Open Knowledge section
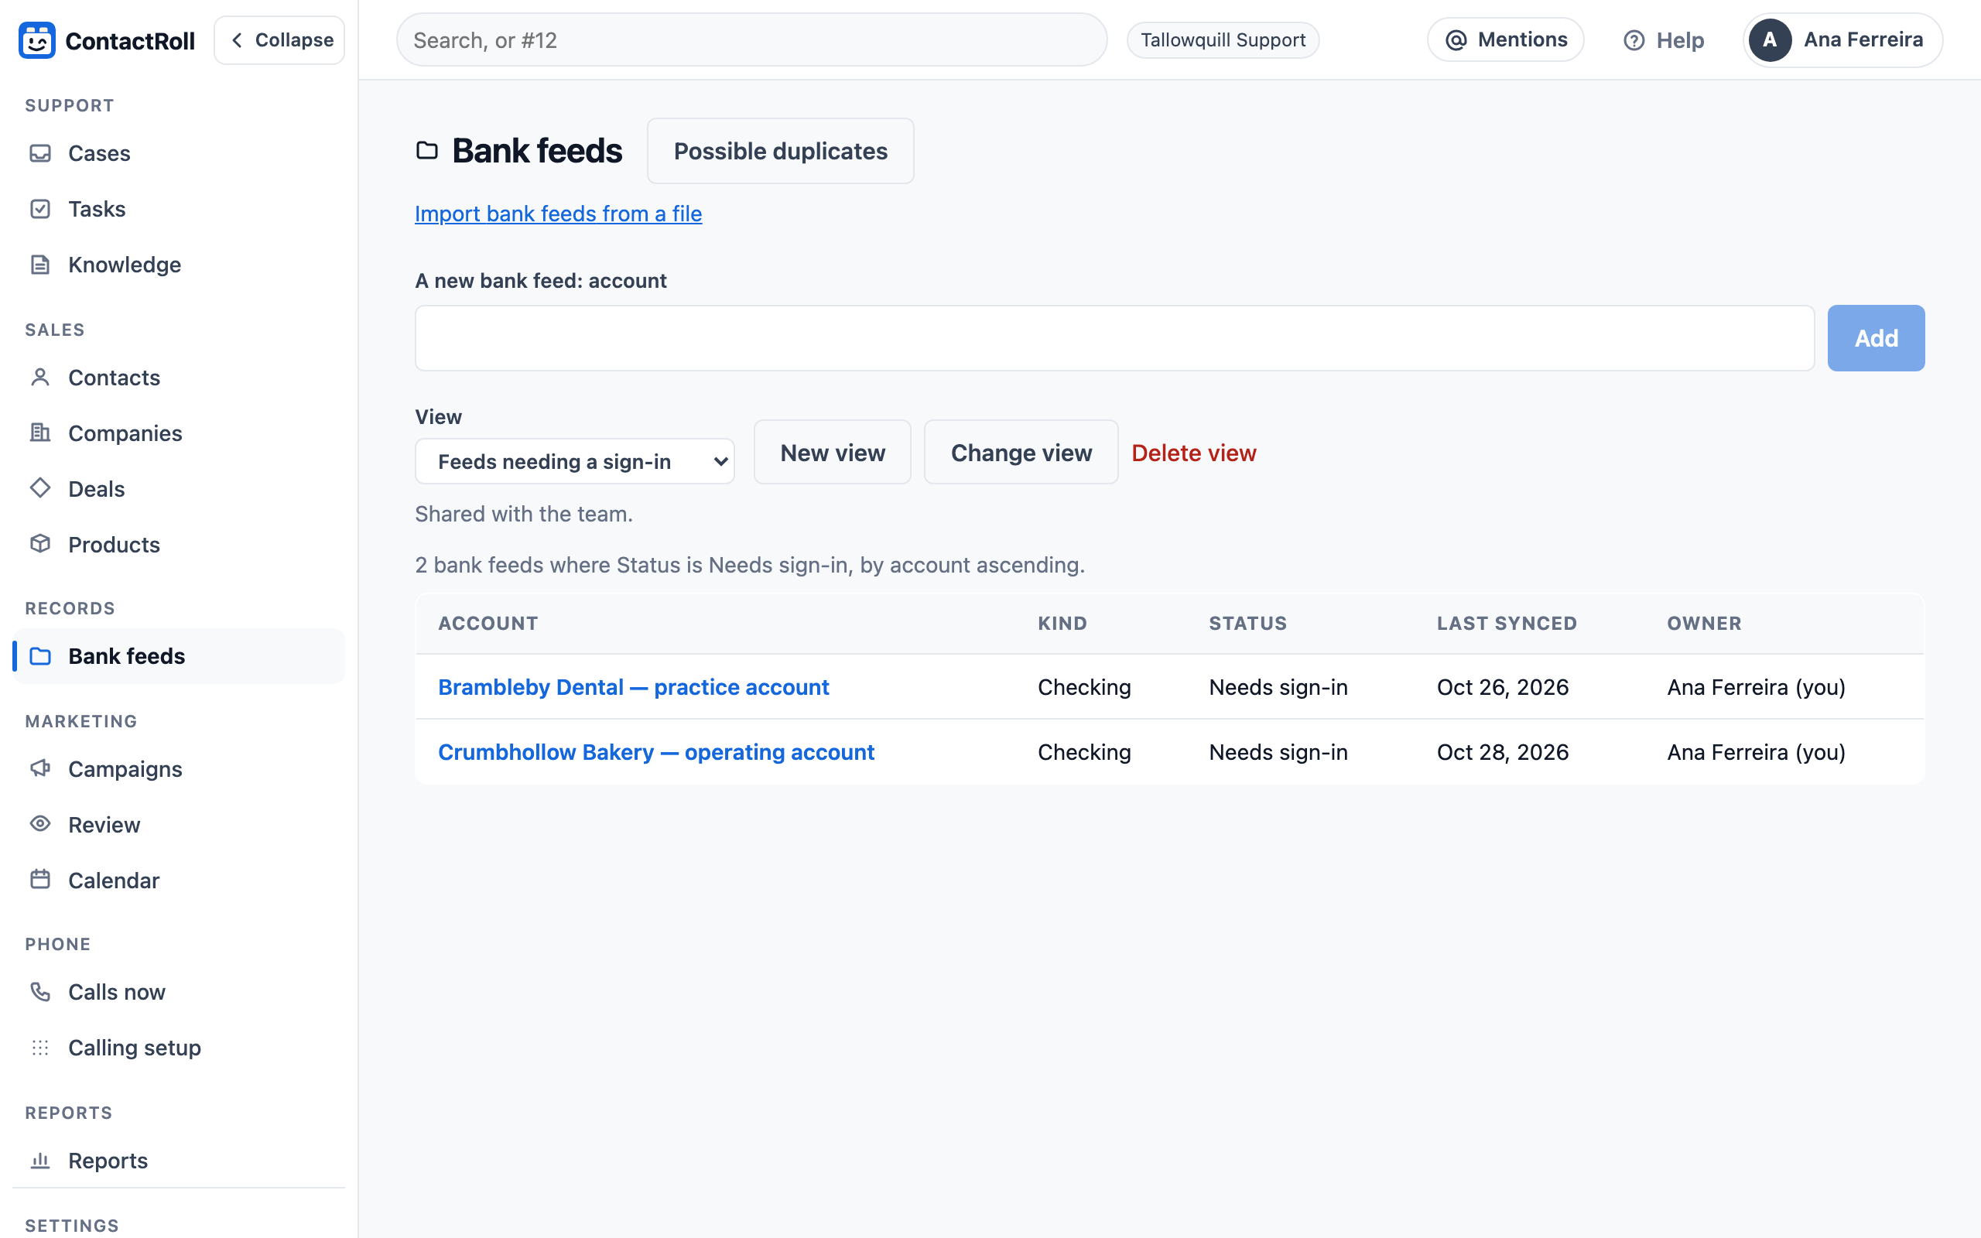Screen dimensions: 1981x1238 [x=179, y=265]
